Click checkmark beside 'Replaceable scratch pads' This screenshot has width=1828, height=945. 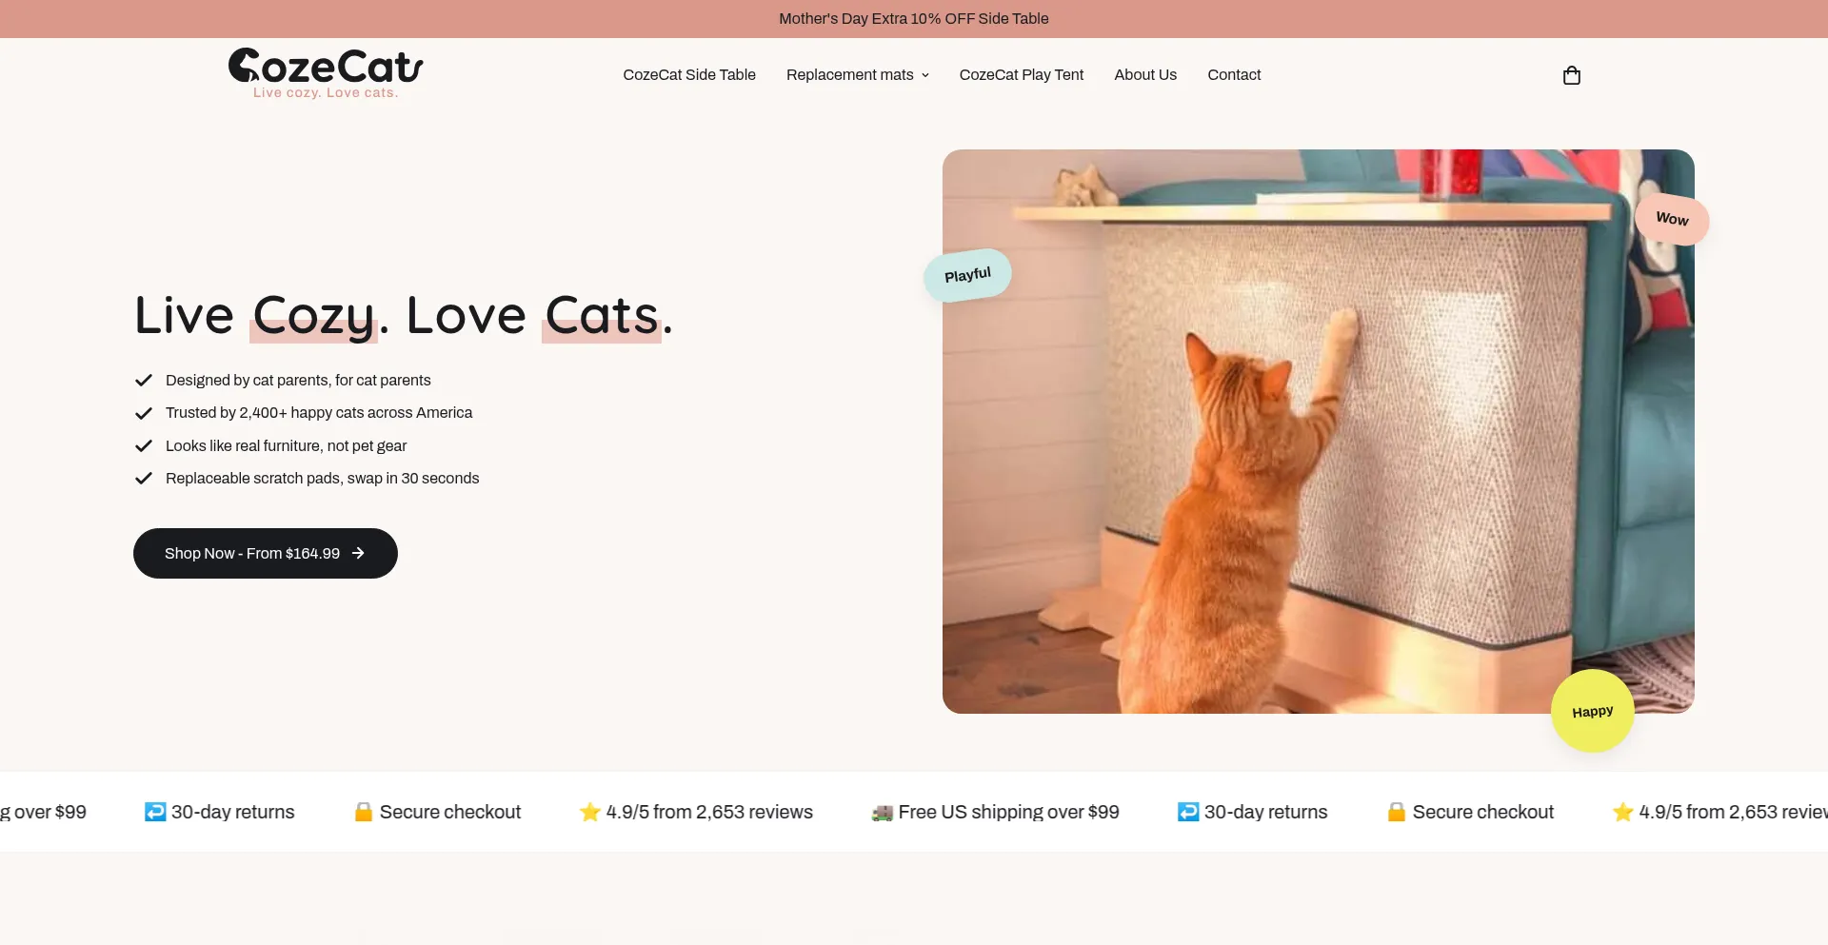(144, 478)
